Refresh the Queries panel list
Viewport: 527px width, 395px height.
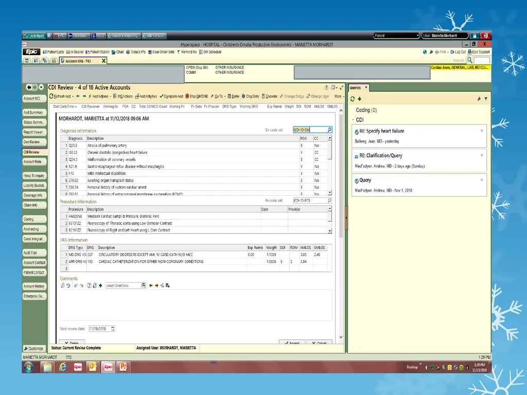[353, 99]
